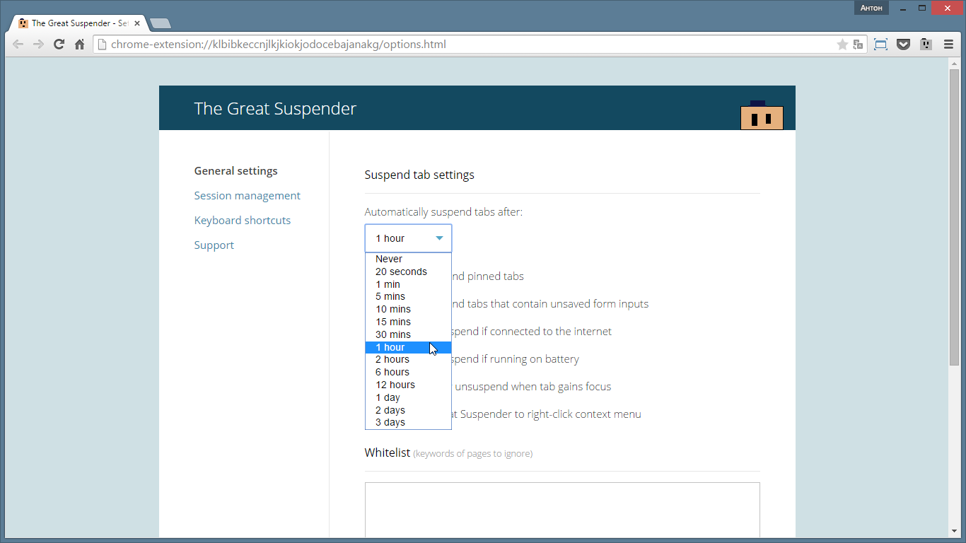Screen dimensions: 966x543
Task: Click the scrollbar up arrow
Action: pos(954,64)
